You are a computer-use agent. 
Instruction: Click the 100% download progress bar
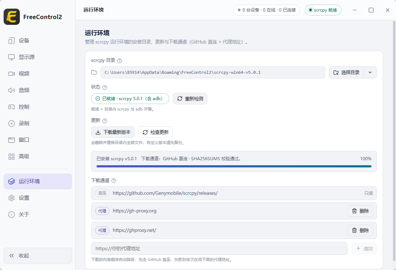pos(234,166)
